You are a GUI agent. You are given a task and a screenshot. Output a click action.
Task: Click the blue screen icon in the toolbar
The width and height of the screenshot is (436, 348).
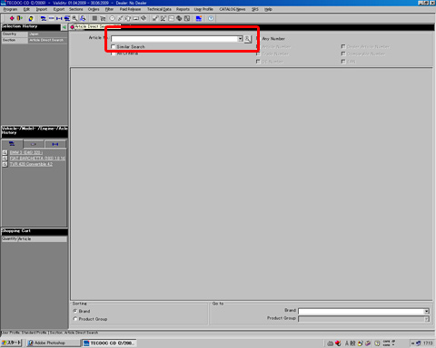point(199,18)
